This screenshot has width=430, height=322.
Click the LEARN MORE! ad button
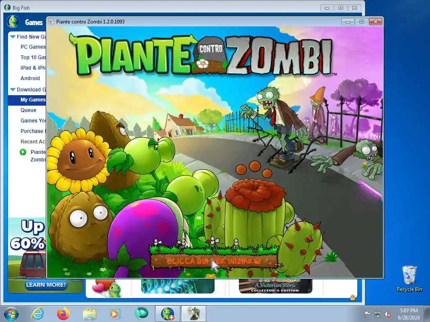tap(46, 285)
